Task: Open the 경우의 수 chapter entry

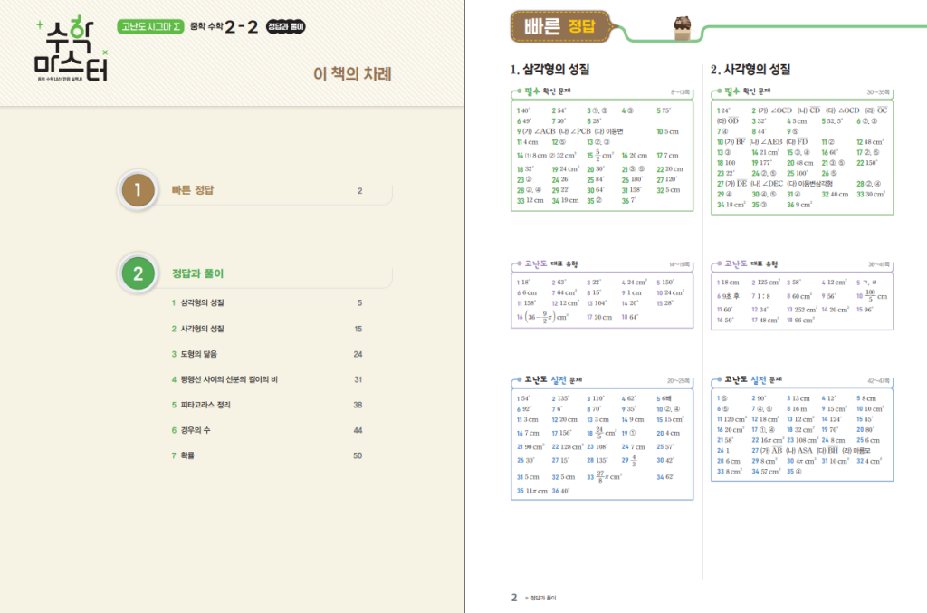Action: [196, 430]
